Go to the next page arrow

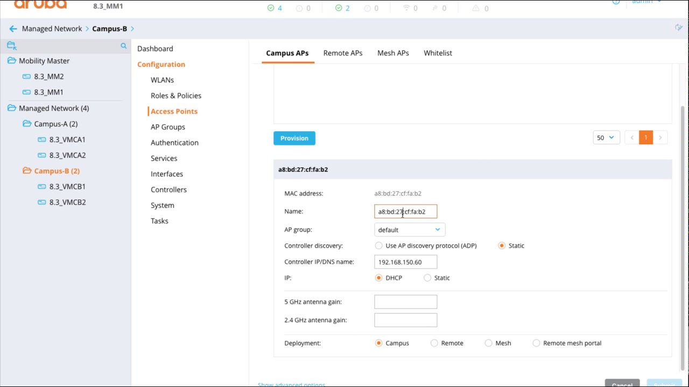point(660,138)
